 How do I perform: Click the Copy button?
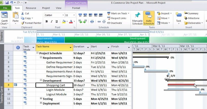click(x=27, y=18)
